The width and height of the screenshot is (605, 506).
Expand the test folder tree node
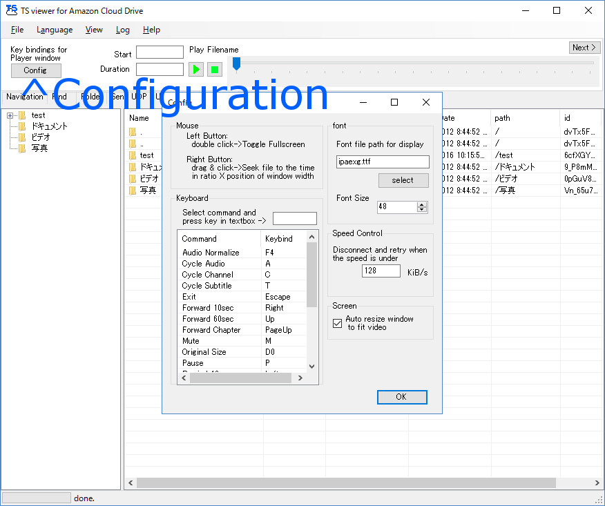pyautogui.click(x=10, y=115)
